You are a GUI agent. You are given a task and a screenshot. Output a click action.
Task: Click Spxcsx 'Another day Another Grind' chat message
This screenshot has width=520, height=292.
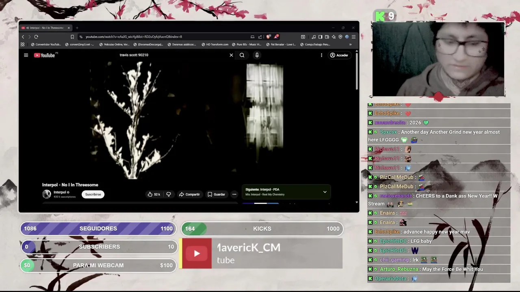click(x=439, y=136)
